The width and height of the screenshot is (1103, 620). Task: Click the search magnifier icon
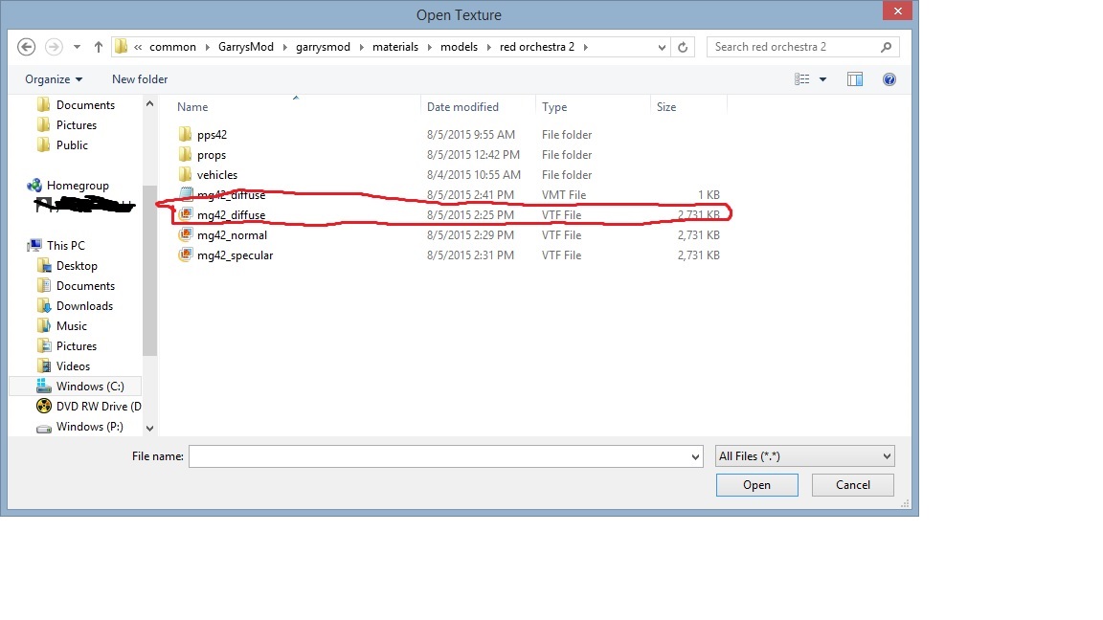[x=886, y=47]
